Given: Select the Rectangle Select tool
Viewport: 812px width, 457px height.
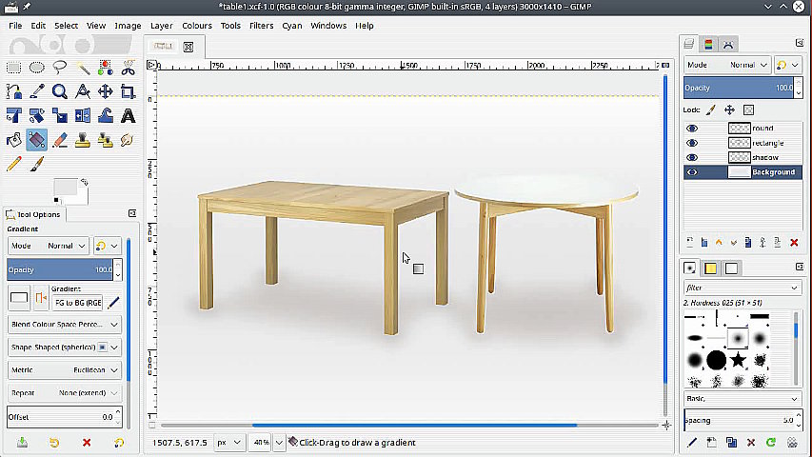Looking at the screenshot, I should (x=13, y=68).
